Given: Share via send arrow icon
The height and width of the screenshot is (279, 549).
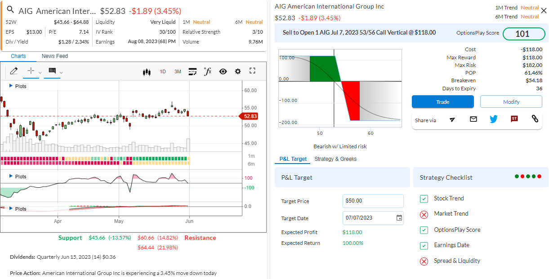Looking at the screenshot, I should point(452,119).
